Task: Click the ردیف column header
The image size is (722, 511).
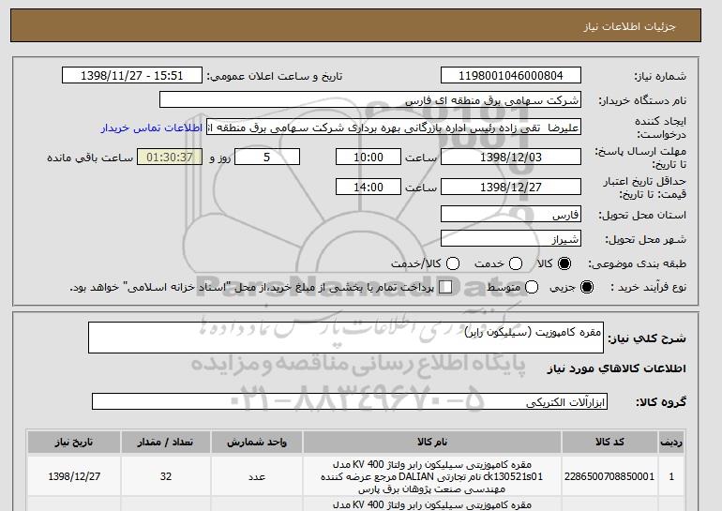Action: (x=671, y=442)
